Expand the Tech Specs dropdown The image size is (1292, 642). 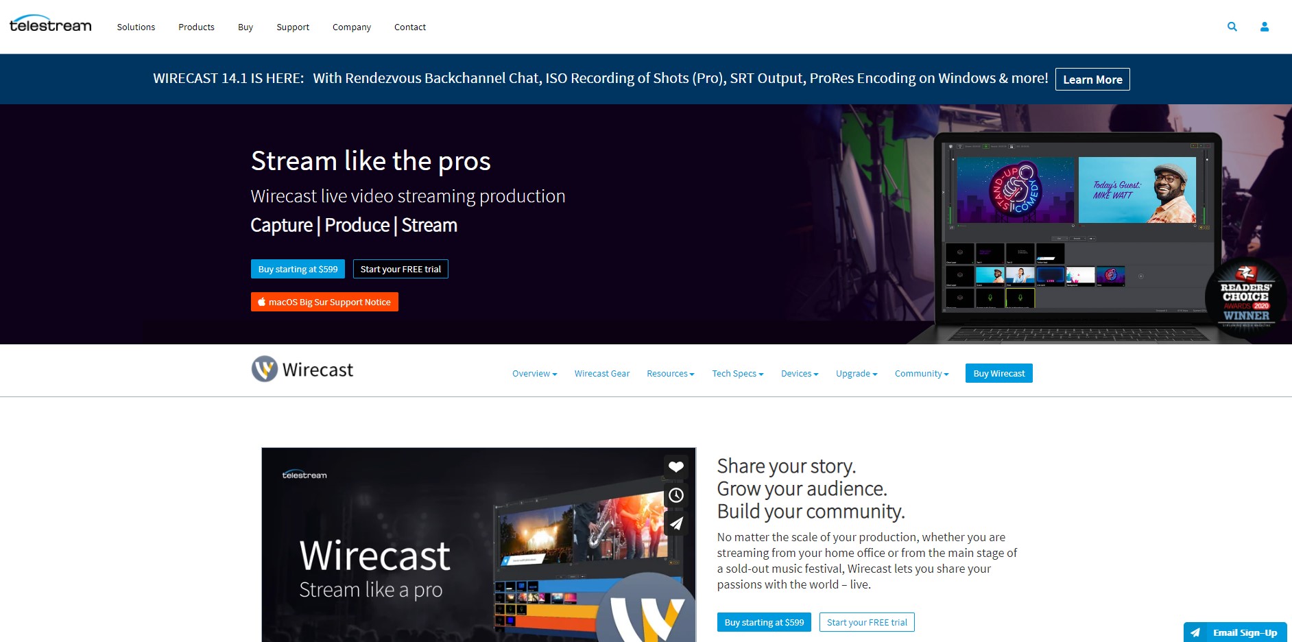tap(738, 374)
